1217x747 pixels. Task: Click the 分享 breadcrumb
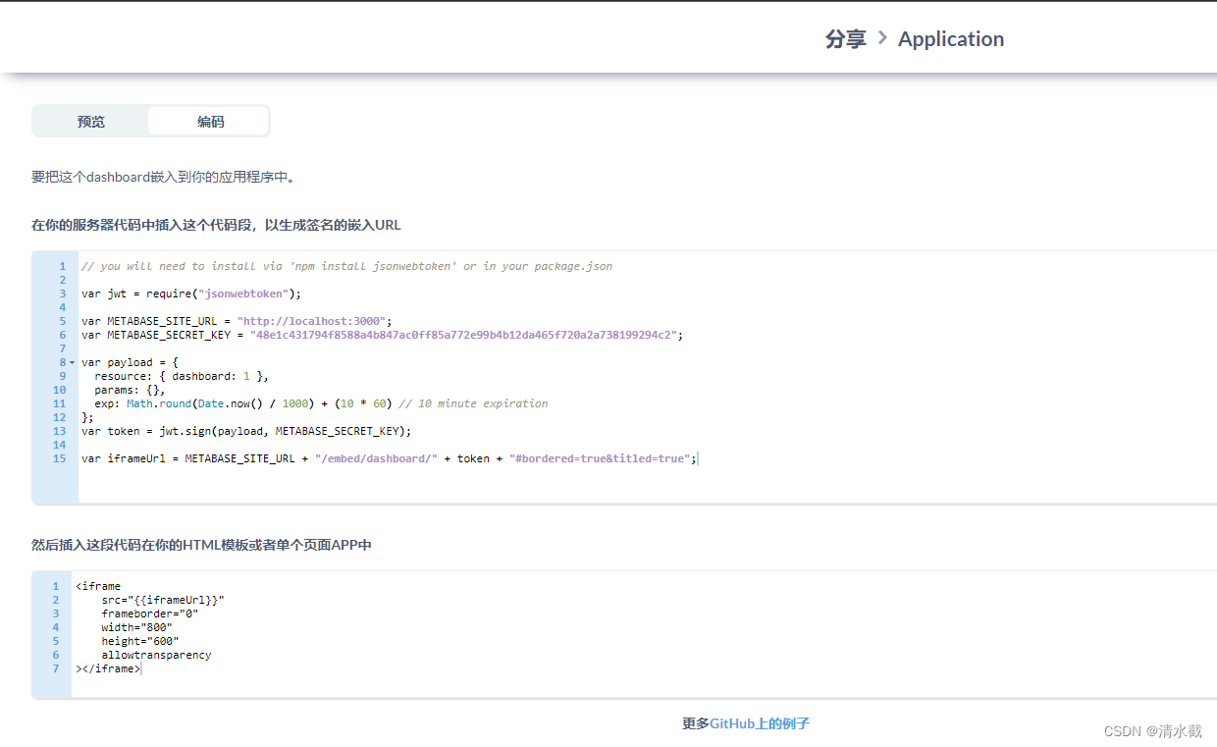tap(846, 39)
